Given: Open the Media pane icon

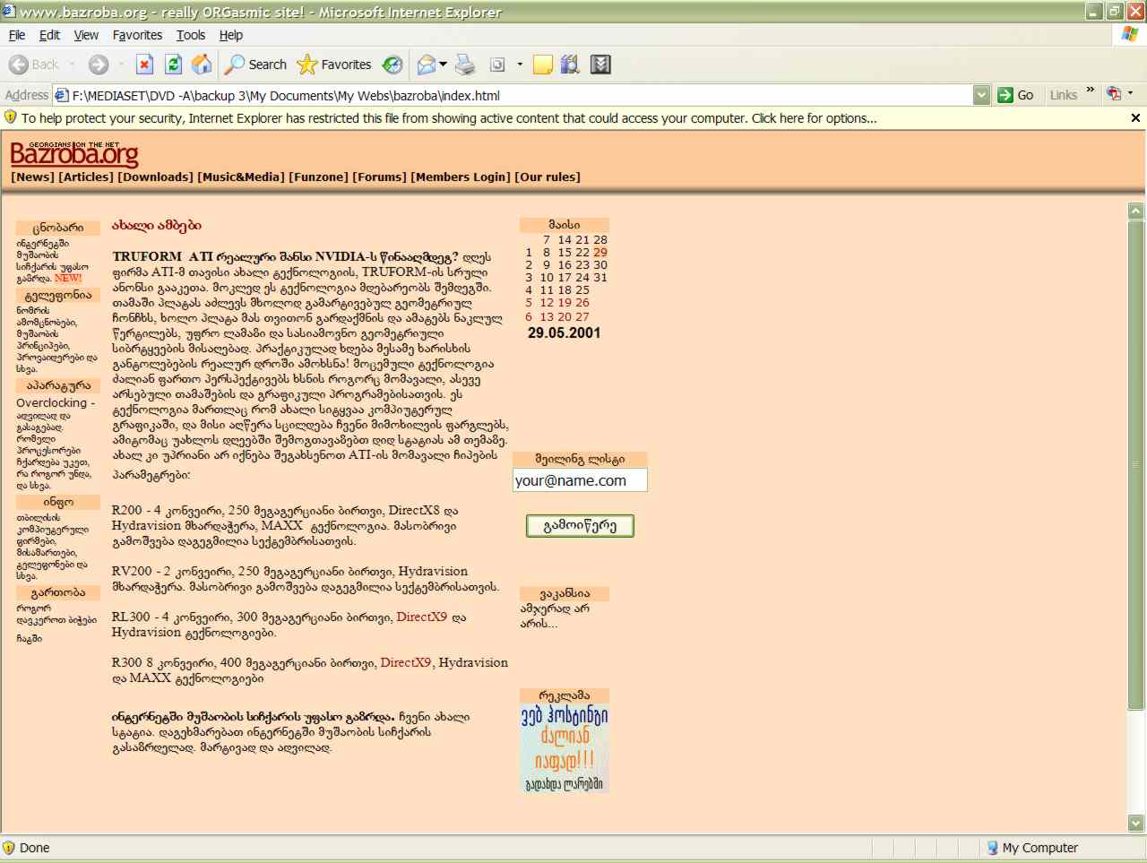Looking at the screenshot, I should [392, 65].
